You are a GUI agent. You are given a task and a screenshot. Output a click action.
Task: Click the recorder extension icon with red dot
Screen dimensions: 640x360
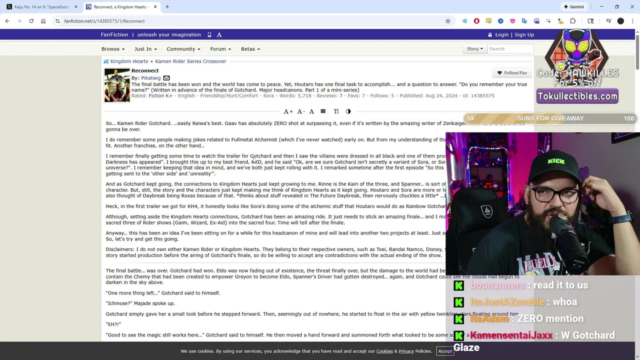point(536,21)
